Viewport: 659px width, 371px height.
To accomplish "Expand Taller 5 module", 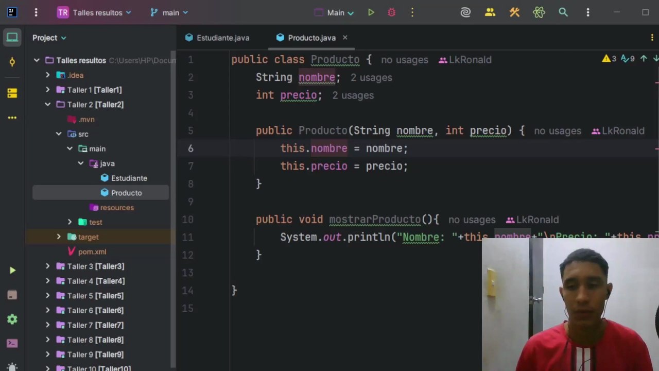I will 48,296.
